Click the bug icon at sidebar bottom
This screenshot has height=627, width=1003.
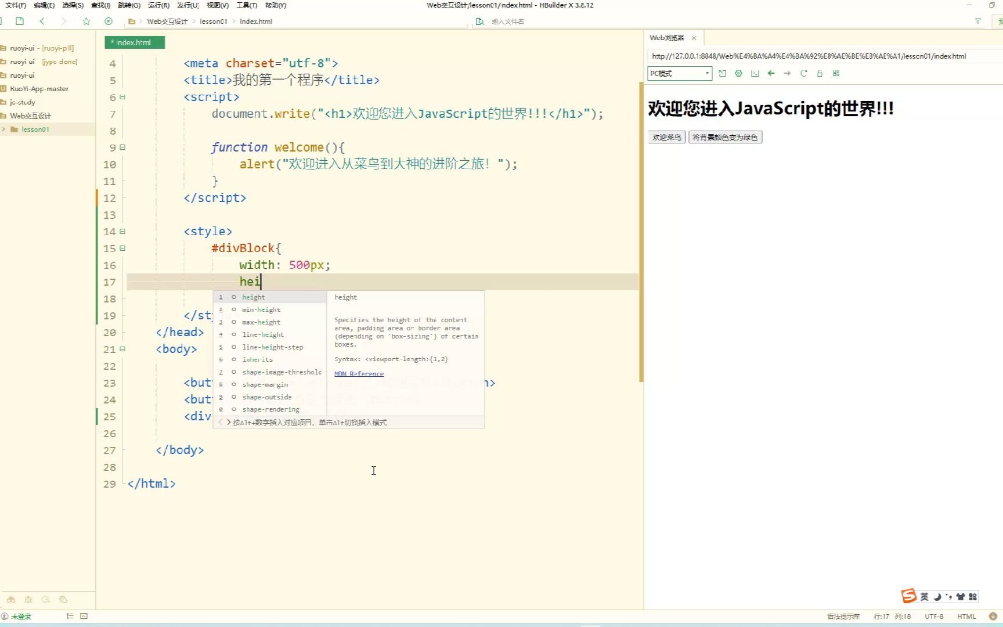28,600
